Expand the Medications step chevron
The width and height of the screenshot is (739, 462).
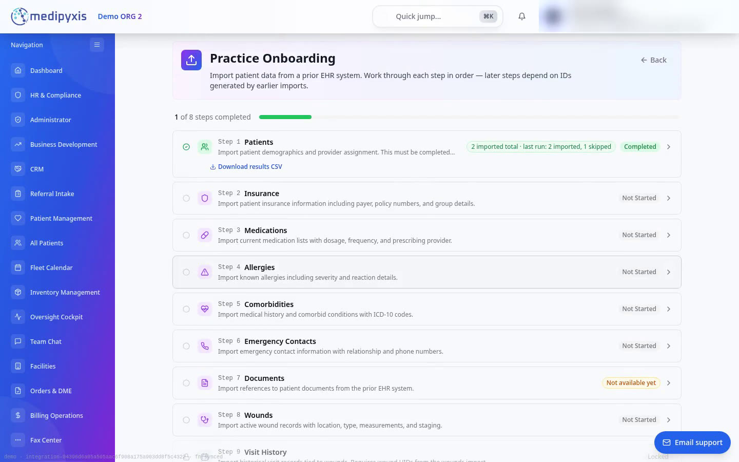tap(669, 235)
